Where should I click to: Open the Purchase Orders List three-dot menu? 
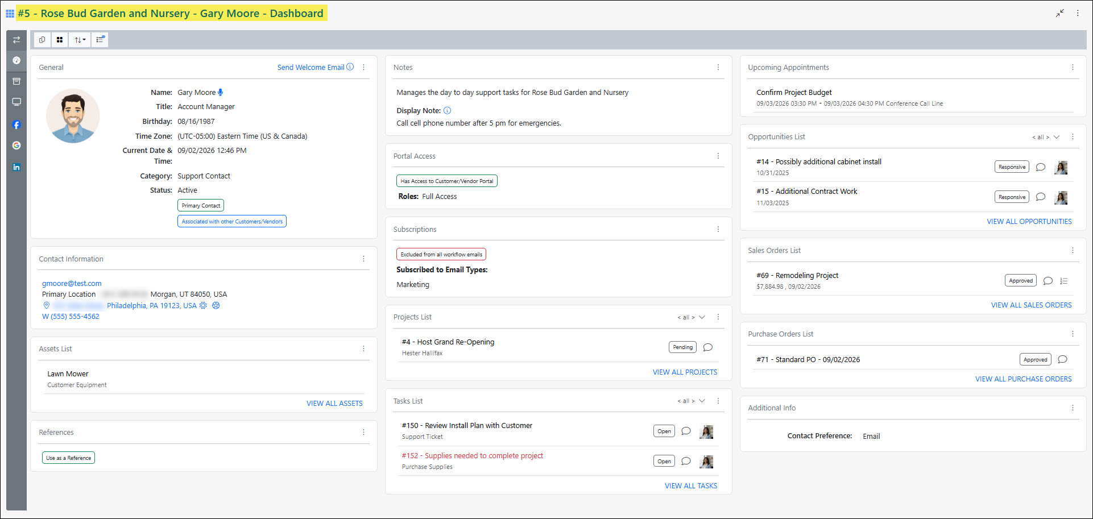click(x=1073, y=334)
